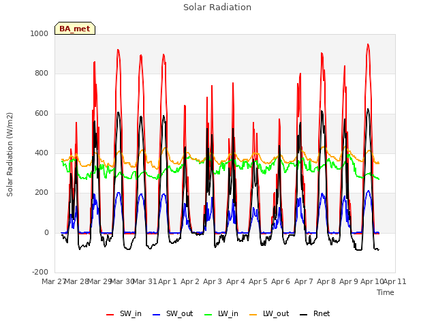Click the 400 y-axis tick label
This screenshot has width=436, height=327.
coord(42,153)
